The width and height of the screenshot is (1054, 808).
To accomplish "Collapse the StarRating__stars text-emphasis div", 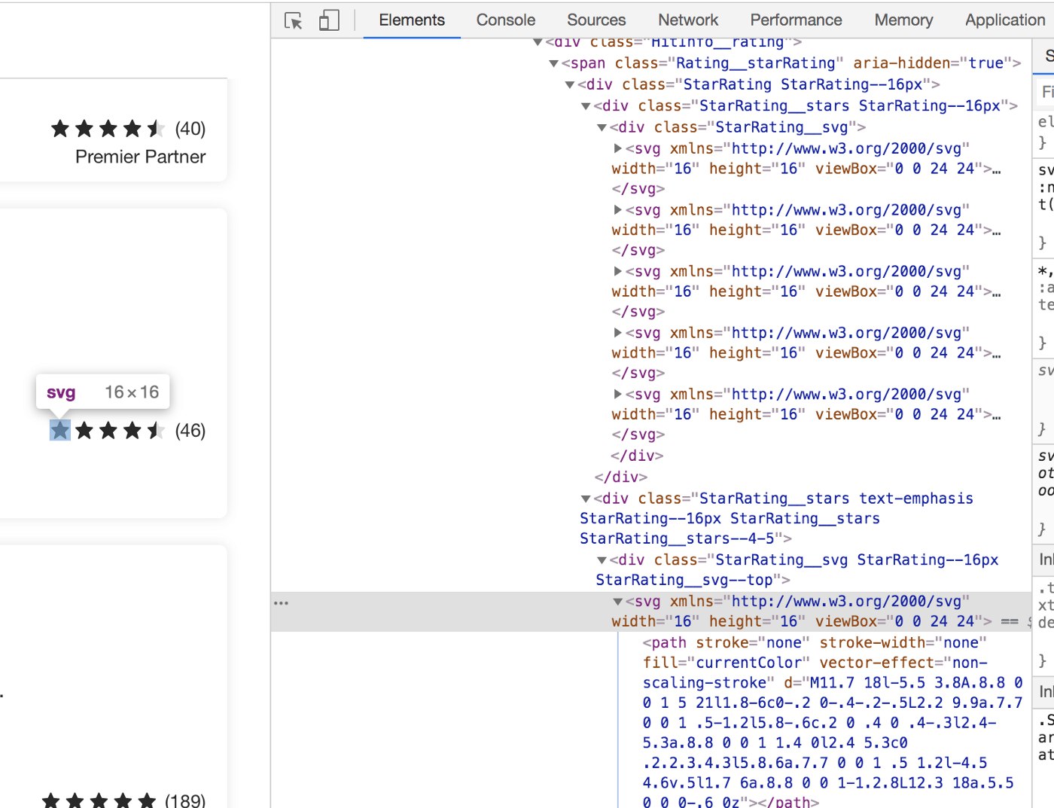I will point(586,499).
